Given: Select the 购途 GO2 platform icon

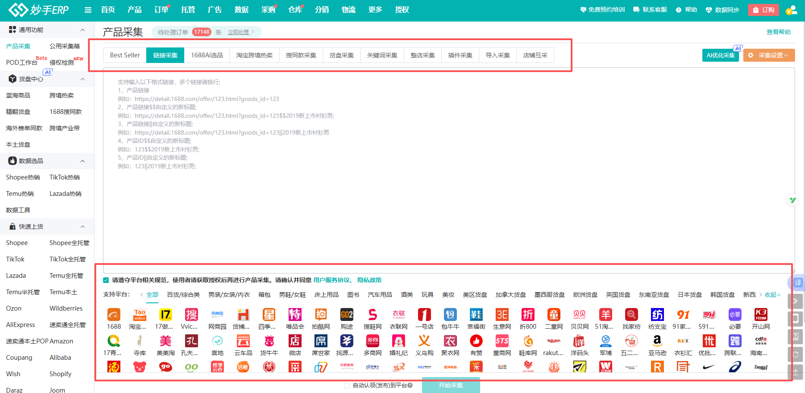Looking at the screenshot, I should coord(347,314).
